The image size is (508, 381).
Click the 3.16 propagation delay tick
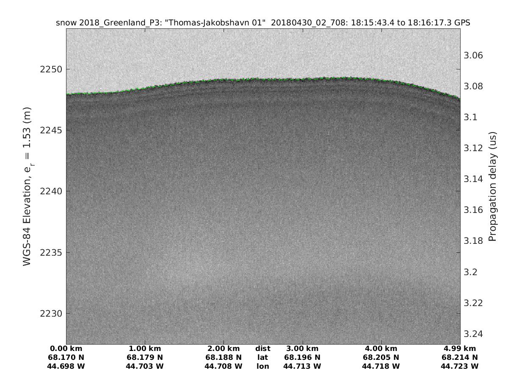474,210
